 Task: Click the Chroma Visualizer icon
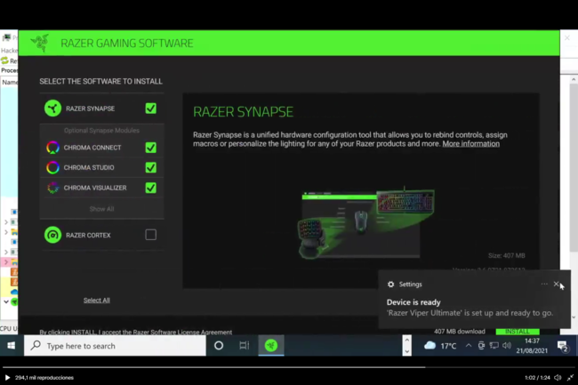[52, 188]
